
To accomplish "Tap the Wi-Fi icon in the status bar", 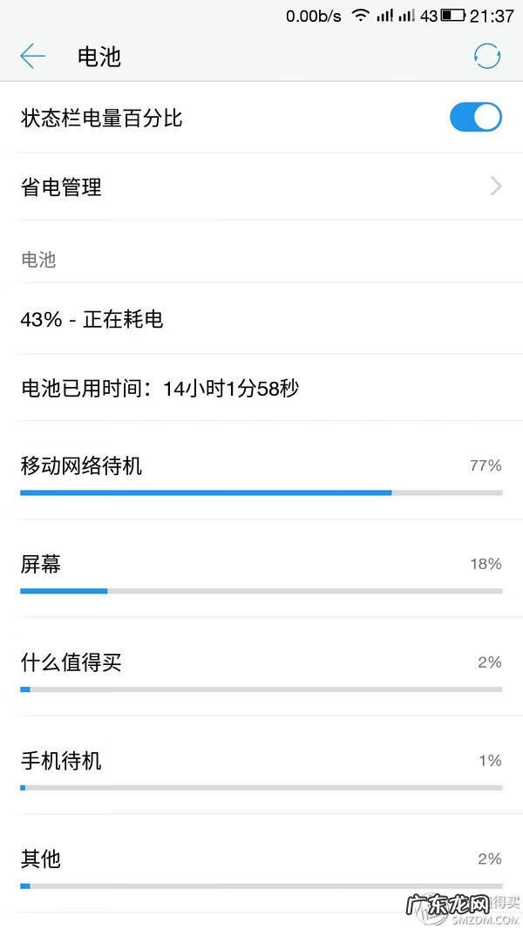I will (x=361, y=14).
